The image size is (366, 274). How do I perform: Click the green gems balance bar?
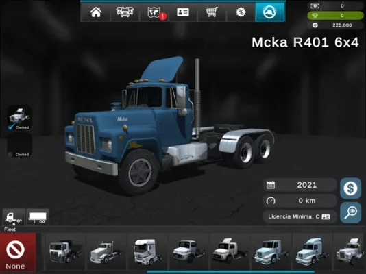tap(335, 16)
